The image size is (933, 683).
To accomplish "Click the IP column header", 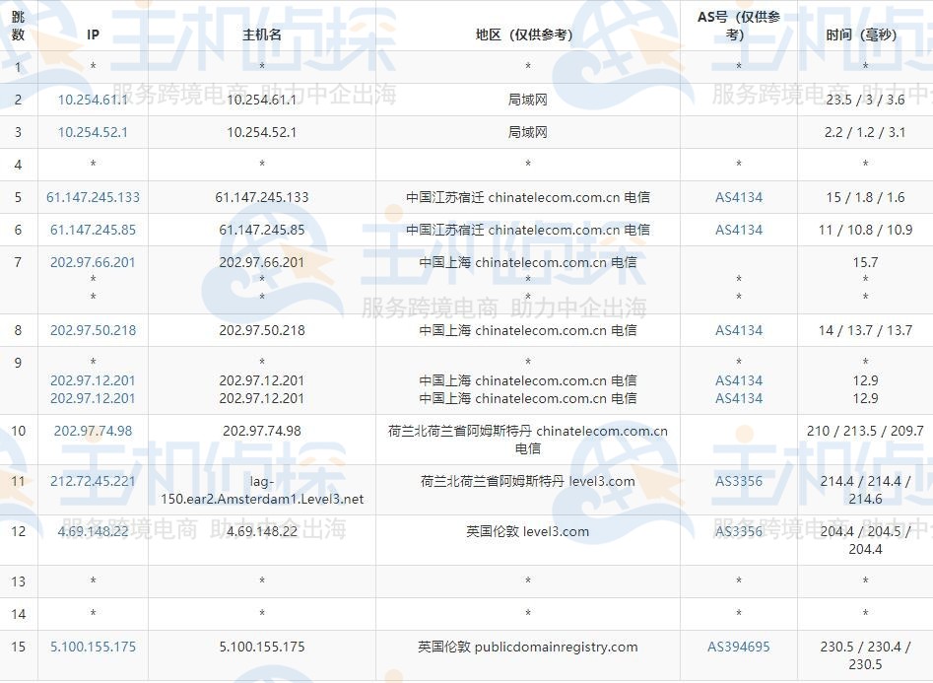I will pos(92,33).
